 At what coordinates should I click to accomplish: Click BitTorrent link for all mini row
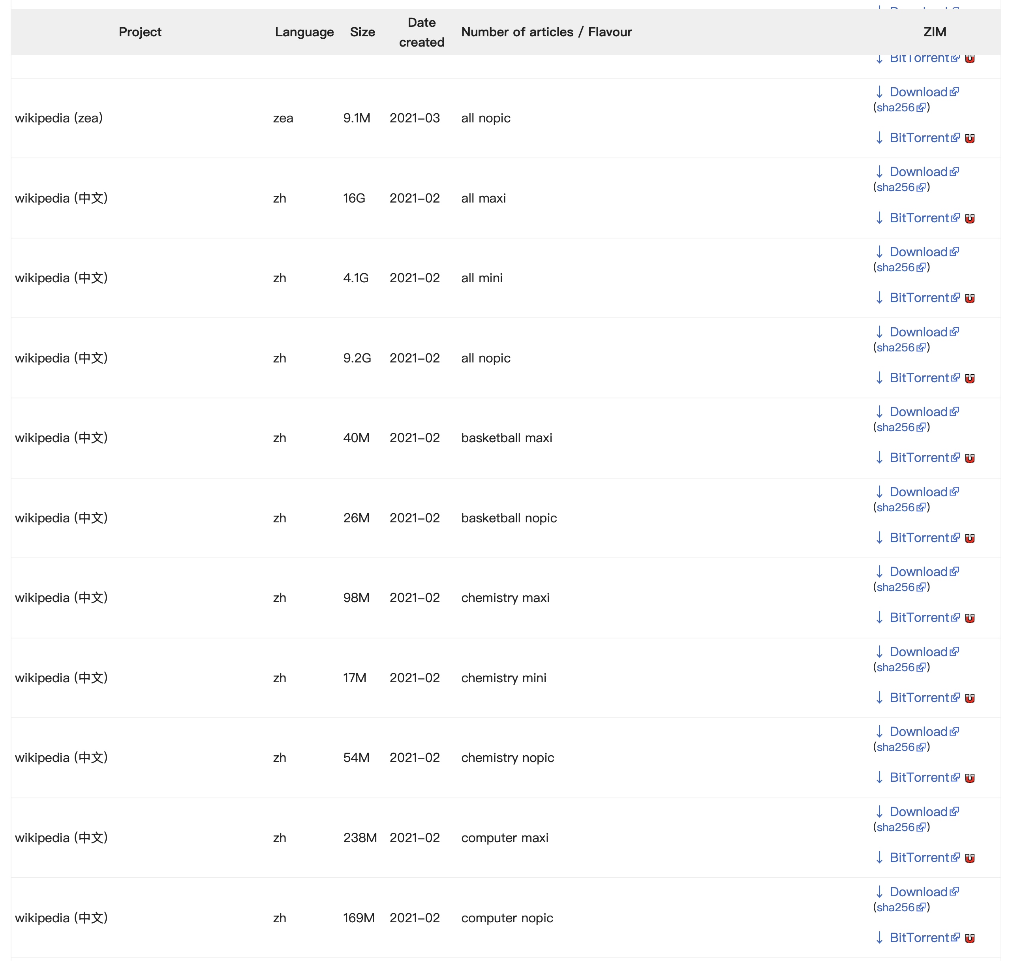pos(919,298)
